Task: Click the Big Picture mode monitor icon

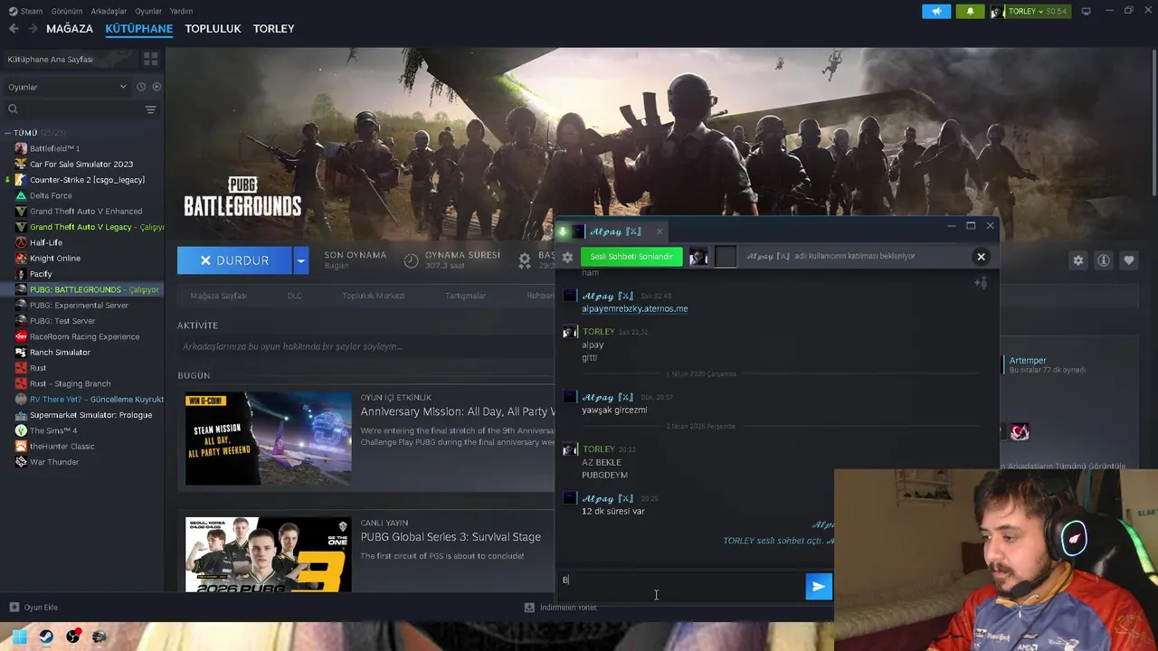Action: 1086,11
